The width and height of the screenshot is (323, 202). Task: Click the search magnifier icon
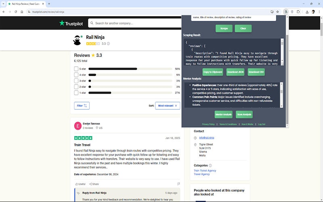(92, 23)
